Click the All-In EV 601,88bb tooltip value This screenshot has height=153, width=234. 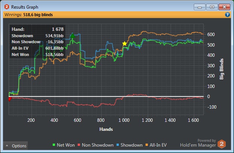tap(54, 48)
